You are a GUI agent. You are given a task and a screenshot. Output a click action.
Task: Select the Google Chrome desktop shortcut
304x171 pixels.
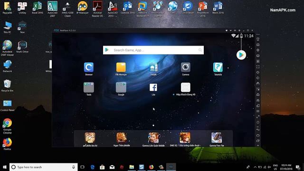click(8, 126)
